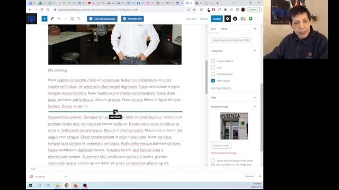Click the paragraph starting 'Suspendisse potenti'

pos(115,140)
